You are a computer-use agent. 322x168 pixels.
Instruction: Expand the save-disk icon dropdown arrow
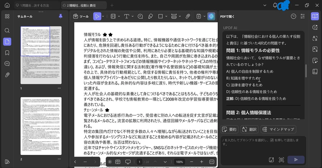(204, 16)
